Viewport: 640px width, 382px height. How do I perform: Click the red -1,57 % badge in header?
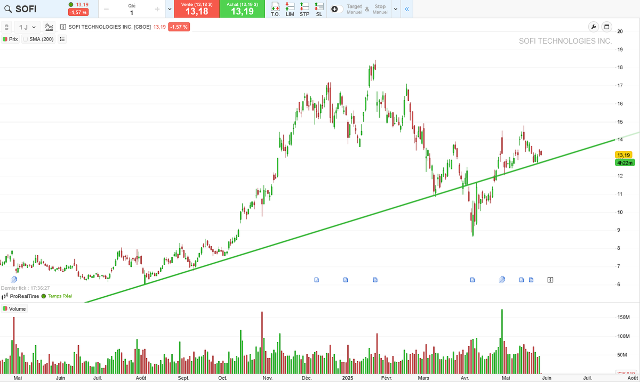(78, 12)
